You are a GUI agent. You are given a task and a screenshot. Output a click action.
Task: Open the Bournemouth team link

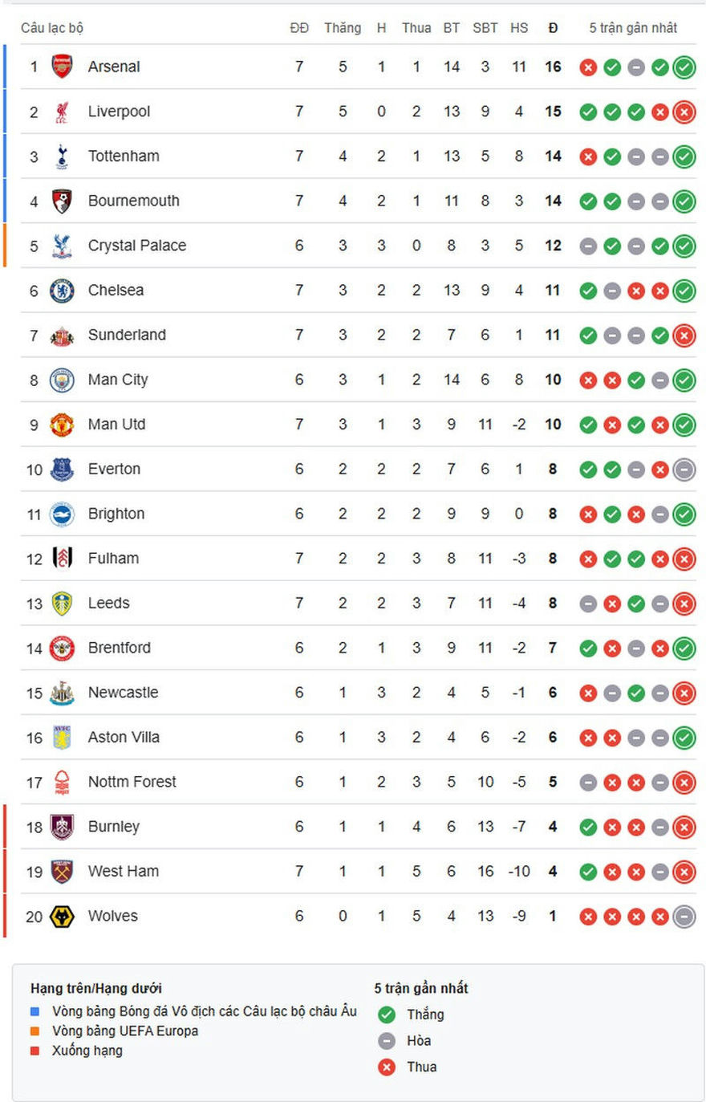[x=134, y=201]
